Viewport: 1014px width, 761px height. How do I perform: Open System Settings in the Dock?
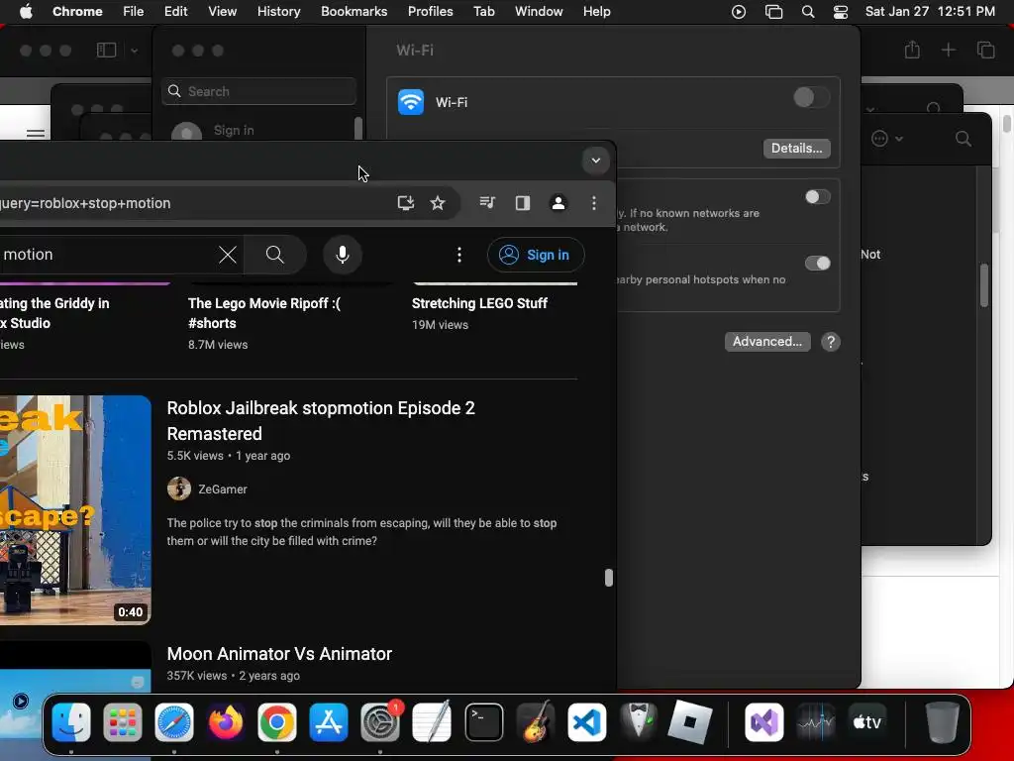(x=380, y=722)
